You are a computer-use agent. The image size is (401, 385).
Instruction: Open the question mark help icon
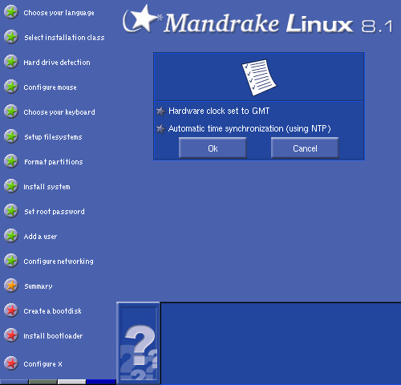click(138, 343)
